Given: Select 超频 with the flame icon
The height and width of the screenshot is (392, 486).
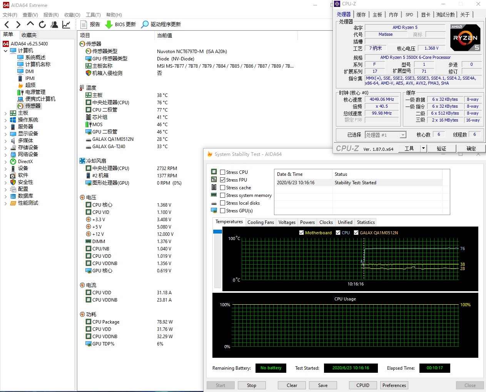Looking at the screenshot, I should tap(30, 85).
